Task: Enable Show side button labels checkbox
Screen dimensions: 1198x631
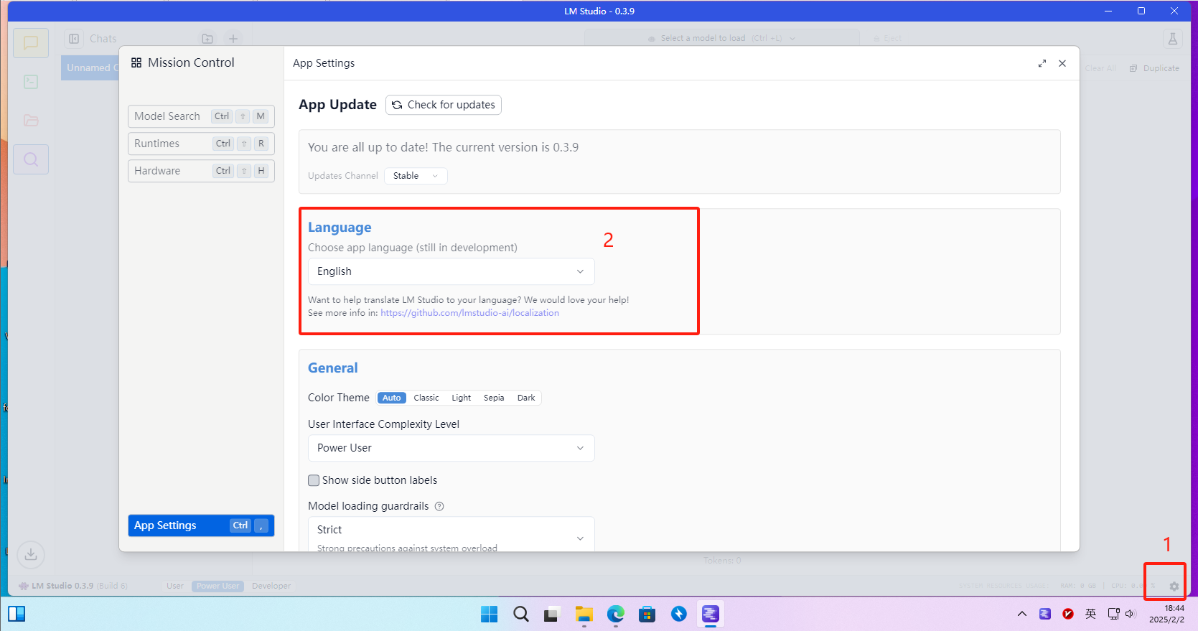Action: coord(314,480)
